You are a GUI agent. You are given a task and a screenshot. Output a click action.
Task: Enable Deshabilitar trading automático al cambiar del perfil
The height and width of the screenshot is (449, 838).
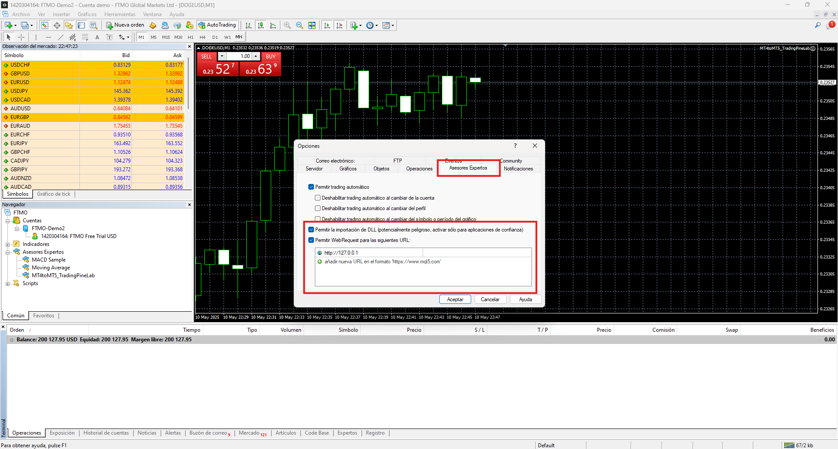click(317, 208)
